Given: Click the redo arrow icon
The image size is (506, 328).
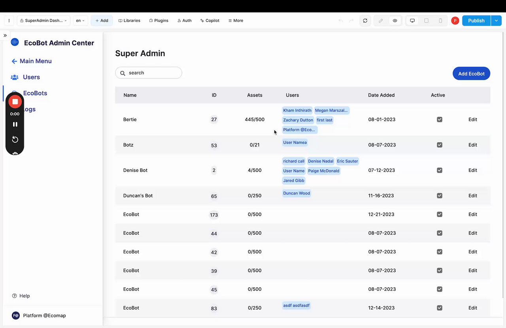Looking at the screenshot, I should [x=351, y=21].
